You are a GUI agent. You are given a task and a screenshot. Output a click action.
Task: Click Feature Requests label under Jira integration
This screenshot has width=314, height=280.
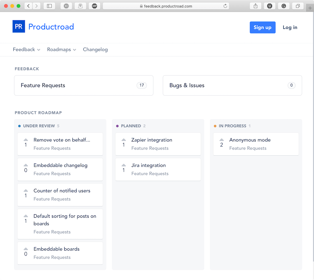(150, 174)
